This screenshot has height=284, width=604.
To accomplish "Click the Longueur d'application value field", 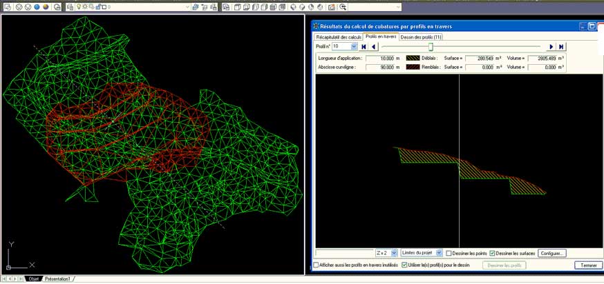I will pos(380,59).
